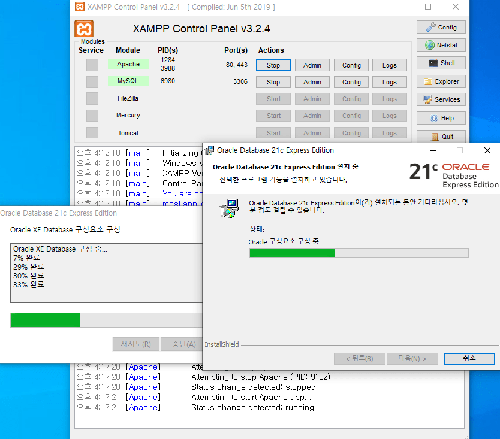Click the installer computer and disc icon

[x=229, y=208]
